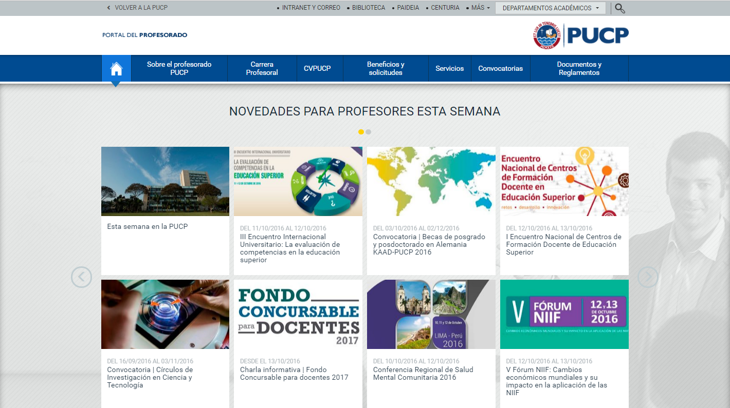Open V Fórum NIIF article title

557,381
